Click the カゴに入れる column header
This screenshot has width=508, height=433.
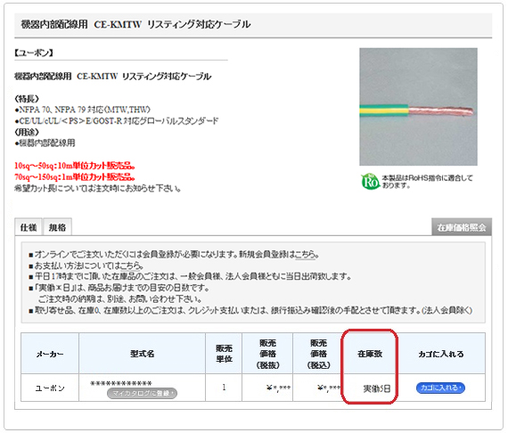pos(440,354)
